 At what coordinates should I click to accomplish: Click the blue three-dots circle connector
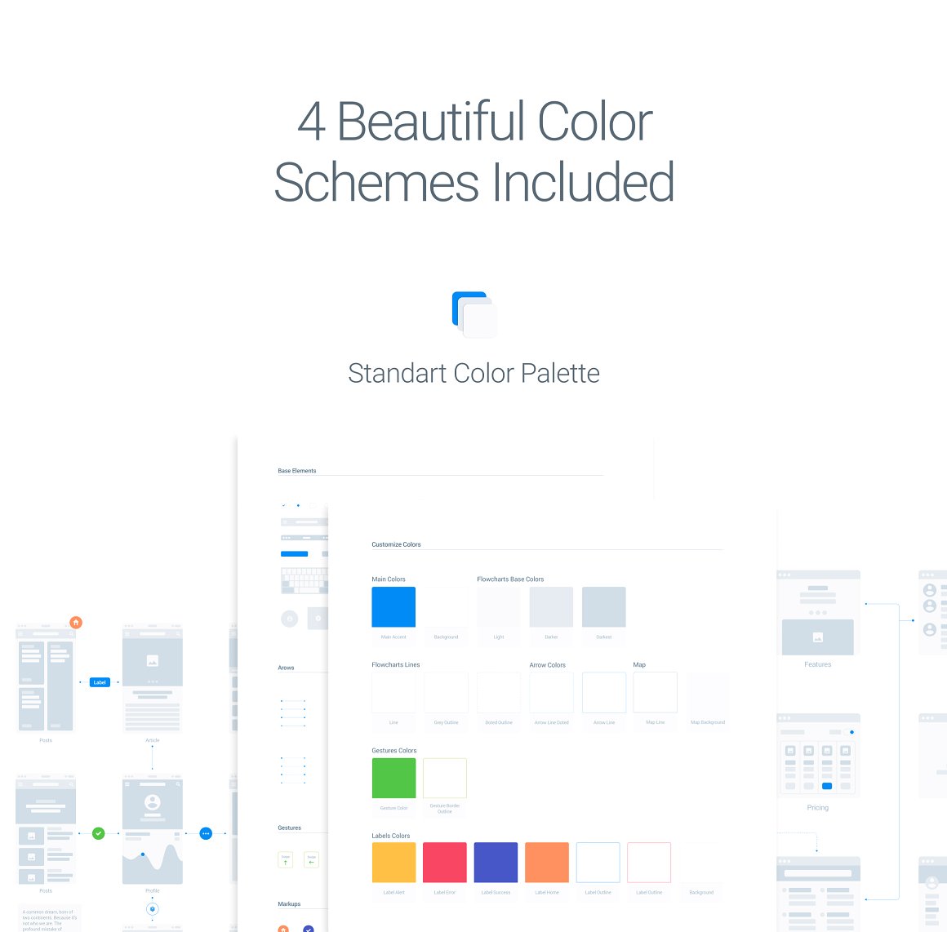206,833
